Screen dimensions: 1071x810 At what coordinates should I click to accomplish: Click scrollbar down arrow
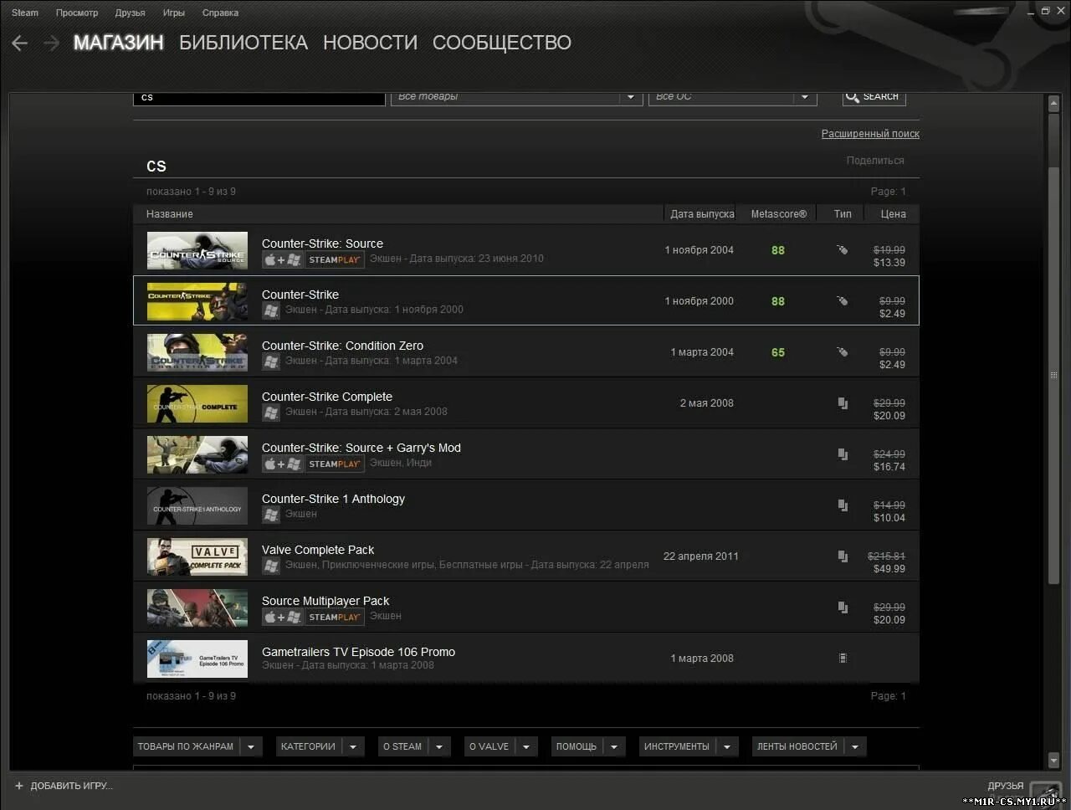pos(1054,760)
